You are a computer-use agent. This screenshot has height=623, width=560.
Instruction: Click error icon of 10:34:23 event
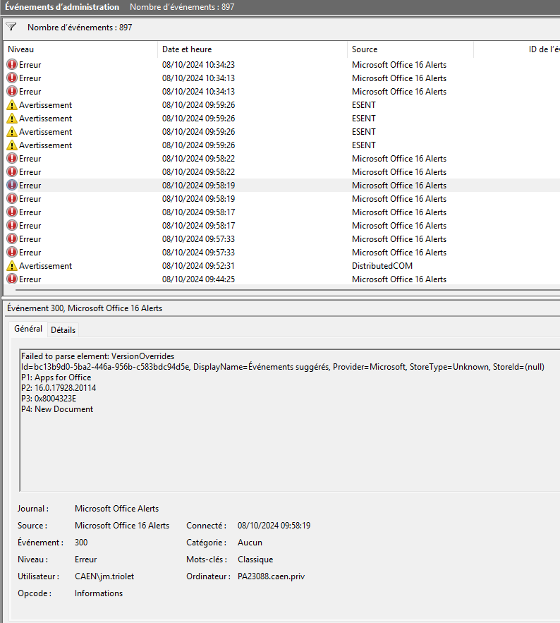pyautogui.click(x=12, y=64)
